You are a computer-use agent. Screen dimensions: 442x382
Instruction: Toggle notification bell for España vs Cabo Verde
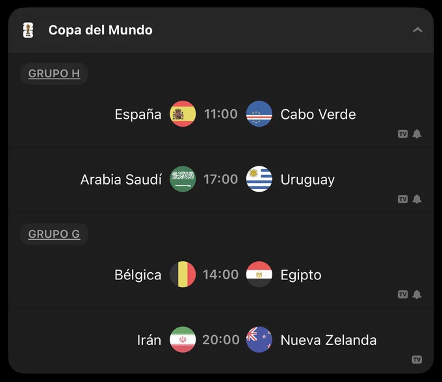(417, 134)
